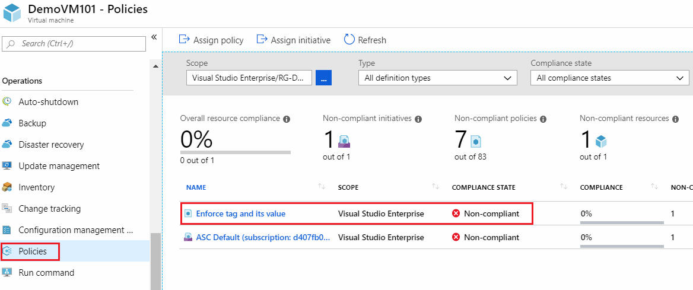Click info icon beside Overall resource compliance

tap(287, 119)
